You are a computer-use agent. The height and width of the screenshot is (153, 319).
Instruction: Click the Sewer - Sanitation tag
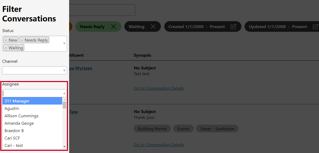(217, 129)
